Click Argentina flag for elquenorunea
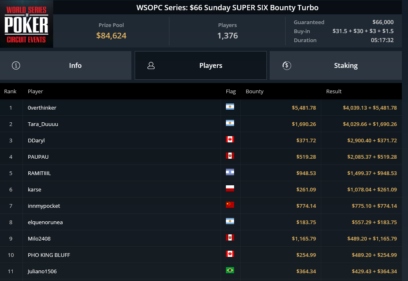The image size is (408, 281). 230,221
